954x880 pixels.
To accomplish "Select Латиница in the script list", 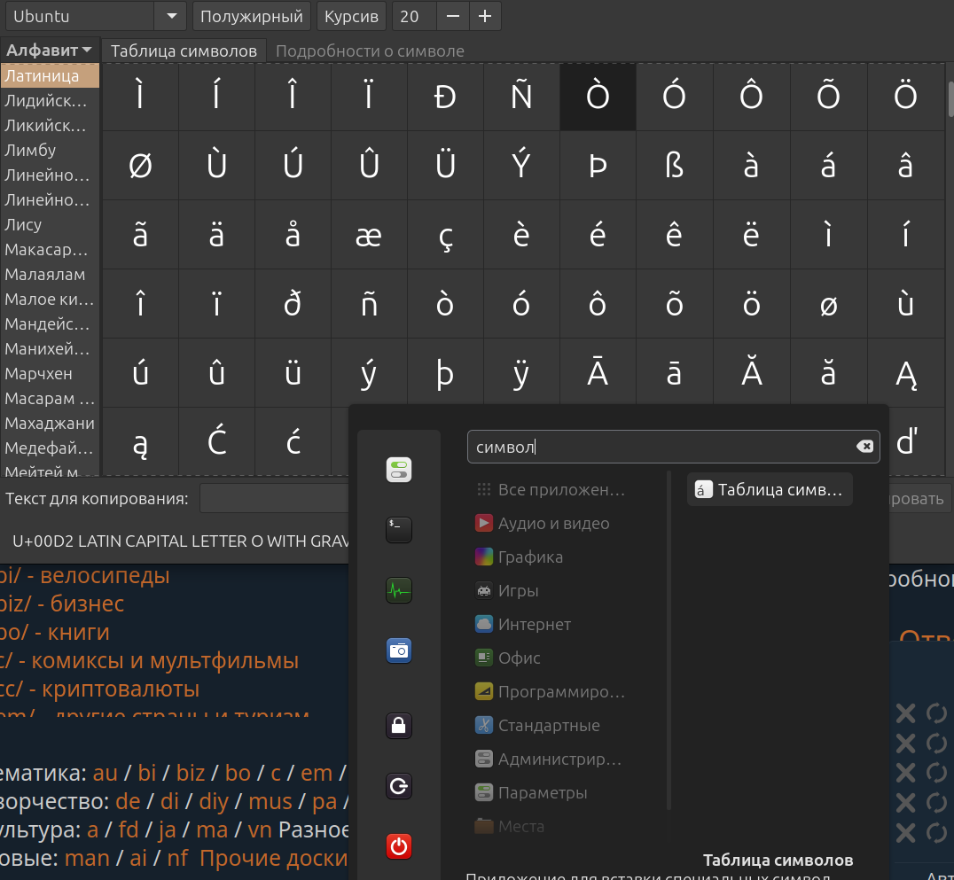I will (x=50, y=76).
